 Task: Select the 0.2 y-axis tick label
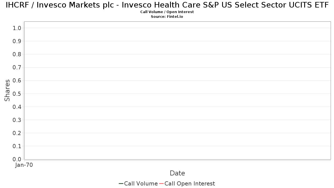point(17,133)
